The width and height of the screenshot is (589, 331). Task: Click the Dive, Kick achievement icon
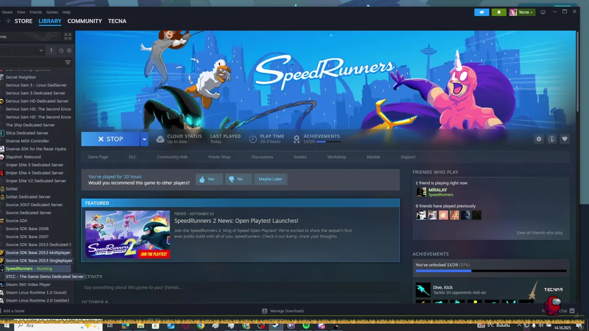pos(423,290)
